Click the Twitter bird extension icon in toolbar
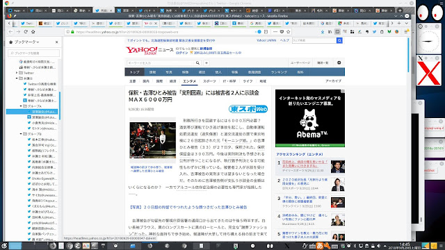The width and height of the screenshot is (445, 250). [x=374, y=32]
